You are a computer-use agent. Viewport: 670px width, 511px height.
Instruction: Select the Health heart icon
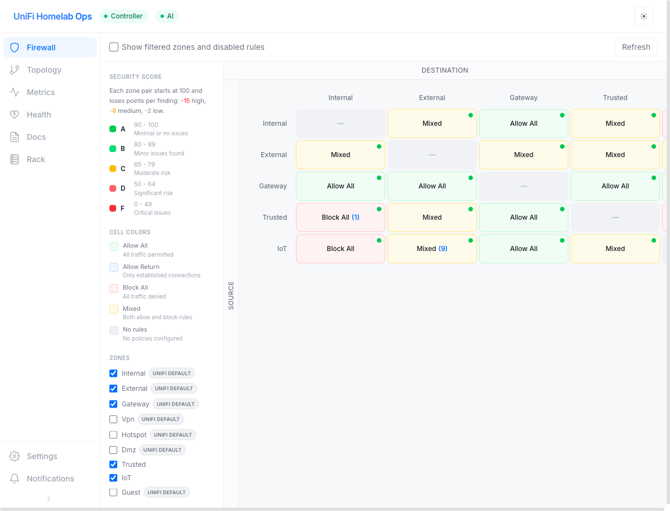(x=14, y=114)
